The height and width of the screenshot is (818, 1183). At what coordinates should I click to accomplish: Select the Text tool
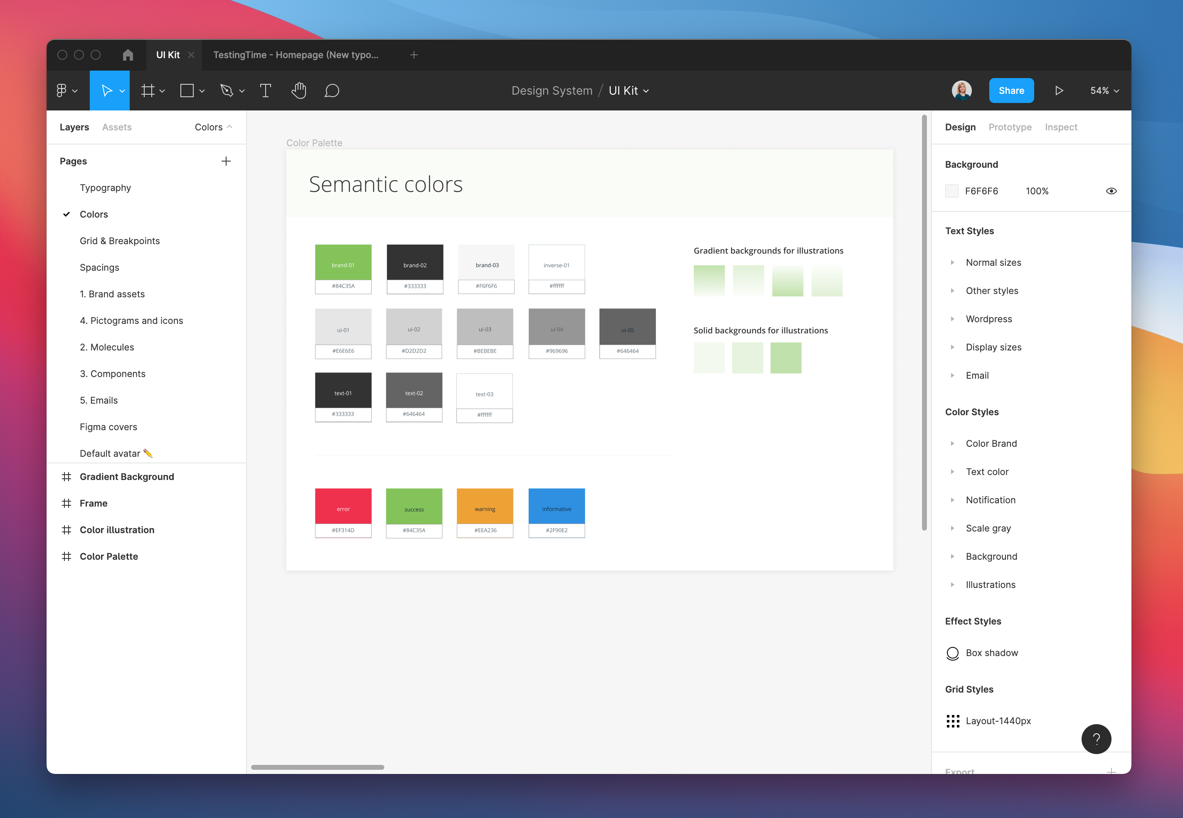[x=266, y=91]
